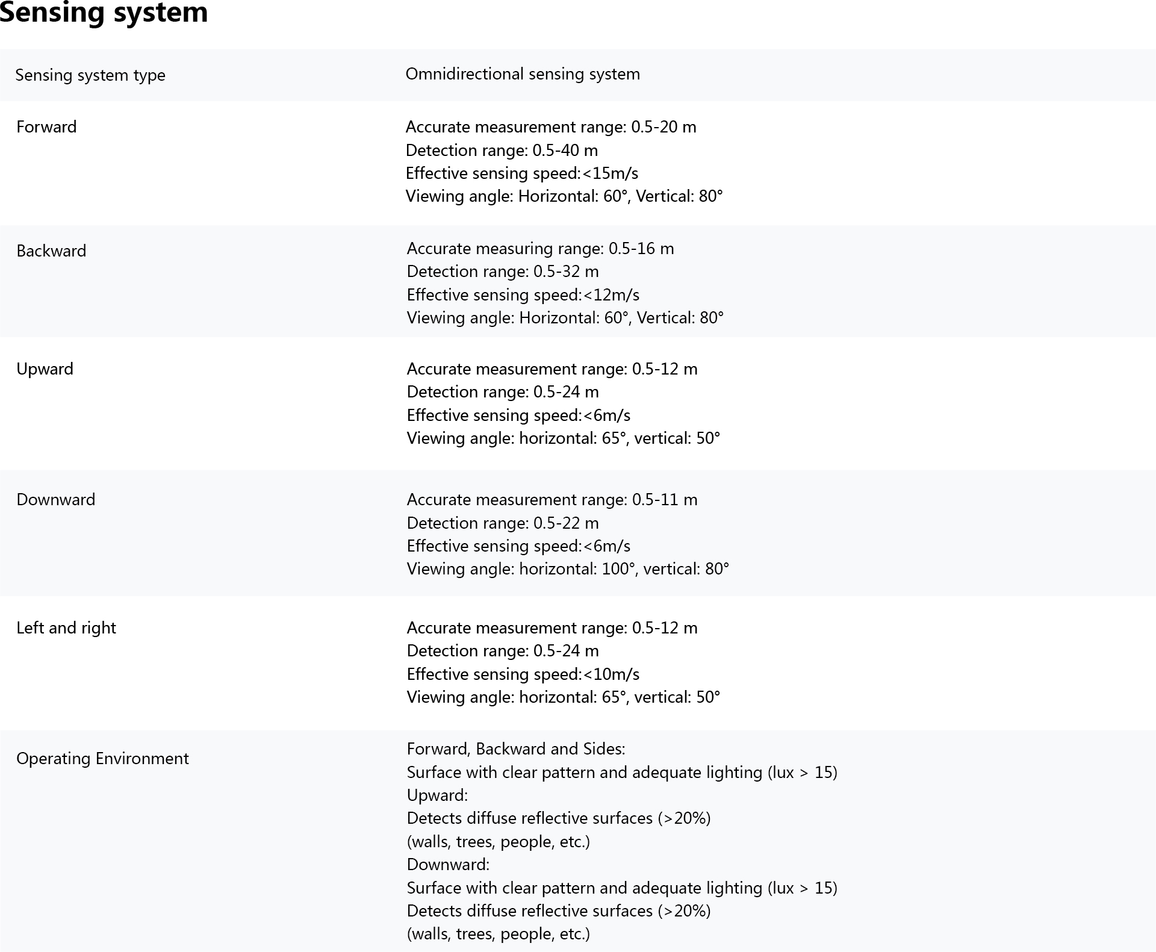Click Forward effective sensing speed <15m/s

[521, 173]
